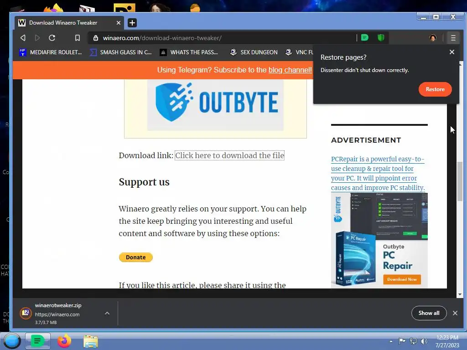This screenshot has height=350, width=467.
Task: Open File Explorer from taskbar
Action: click(x=91, y=341)
